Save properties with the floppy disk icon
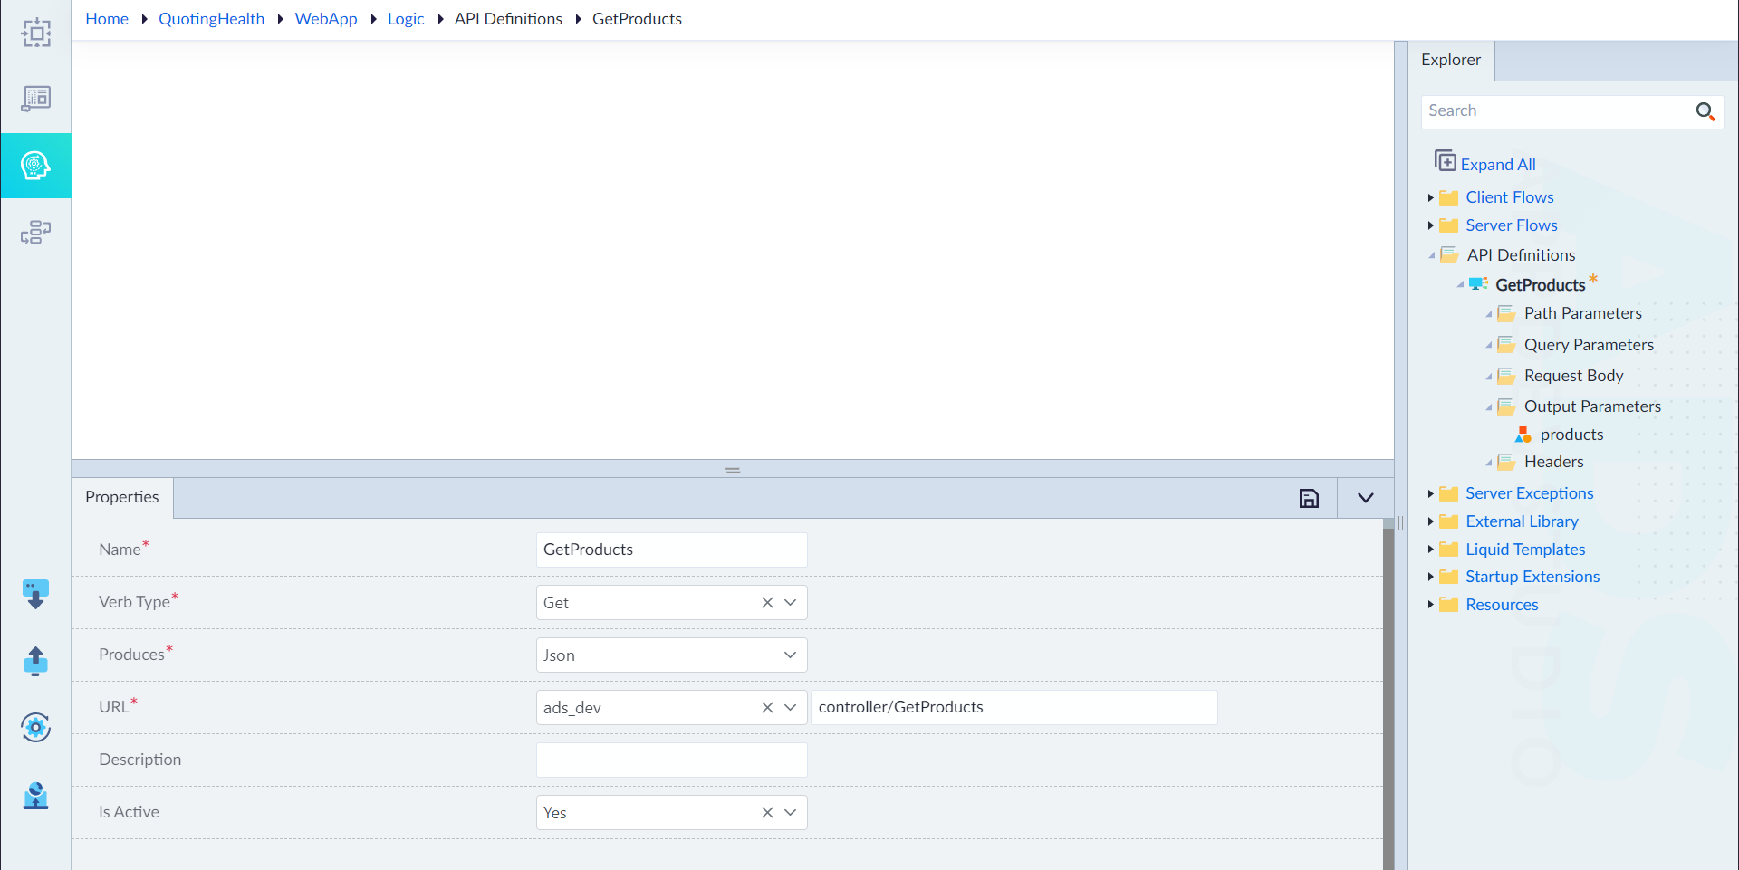This screenshot has width=1739, height=870. click(1309, 498)
